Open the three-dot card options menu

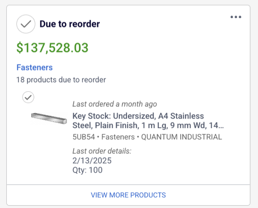click(x=236, y=17)
